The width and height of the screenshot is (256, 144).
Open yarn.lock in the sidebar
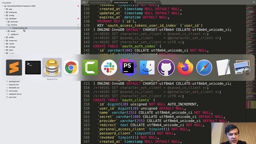[x=12, y=97]
